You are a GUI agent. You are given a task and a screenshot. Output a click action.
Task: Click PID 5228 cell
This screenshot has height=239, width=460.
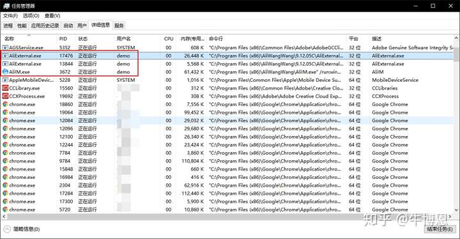pyautogui.click(x=65, y=80)
